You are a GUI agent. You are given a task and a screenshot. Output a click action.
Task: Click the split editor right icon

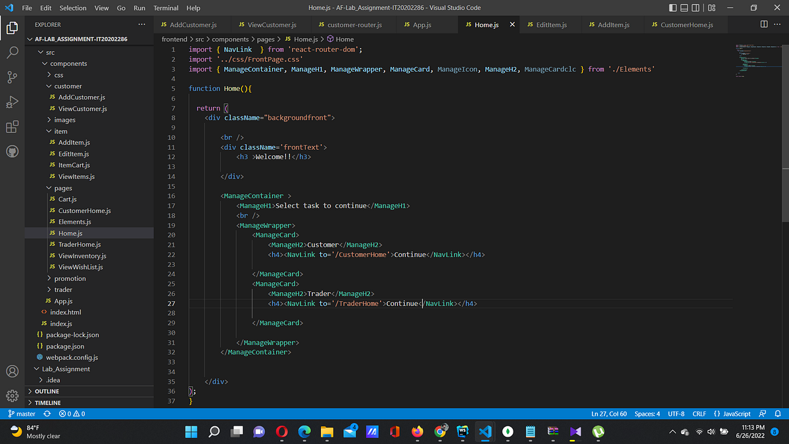pyautogui.click(x=763, y=24)
